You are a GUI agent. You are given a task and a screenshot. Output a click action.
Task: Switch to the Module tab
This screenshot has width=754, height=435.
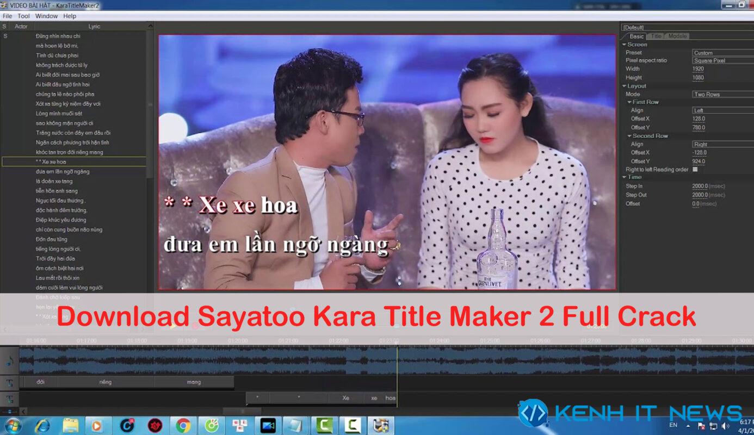click(x=677, y=36)
